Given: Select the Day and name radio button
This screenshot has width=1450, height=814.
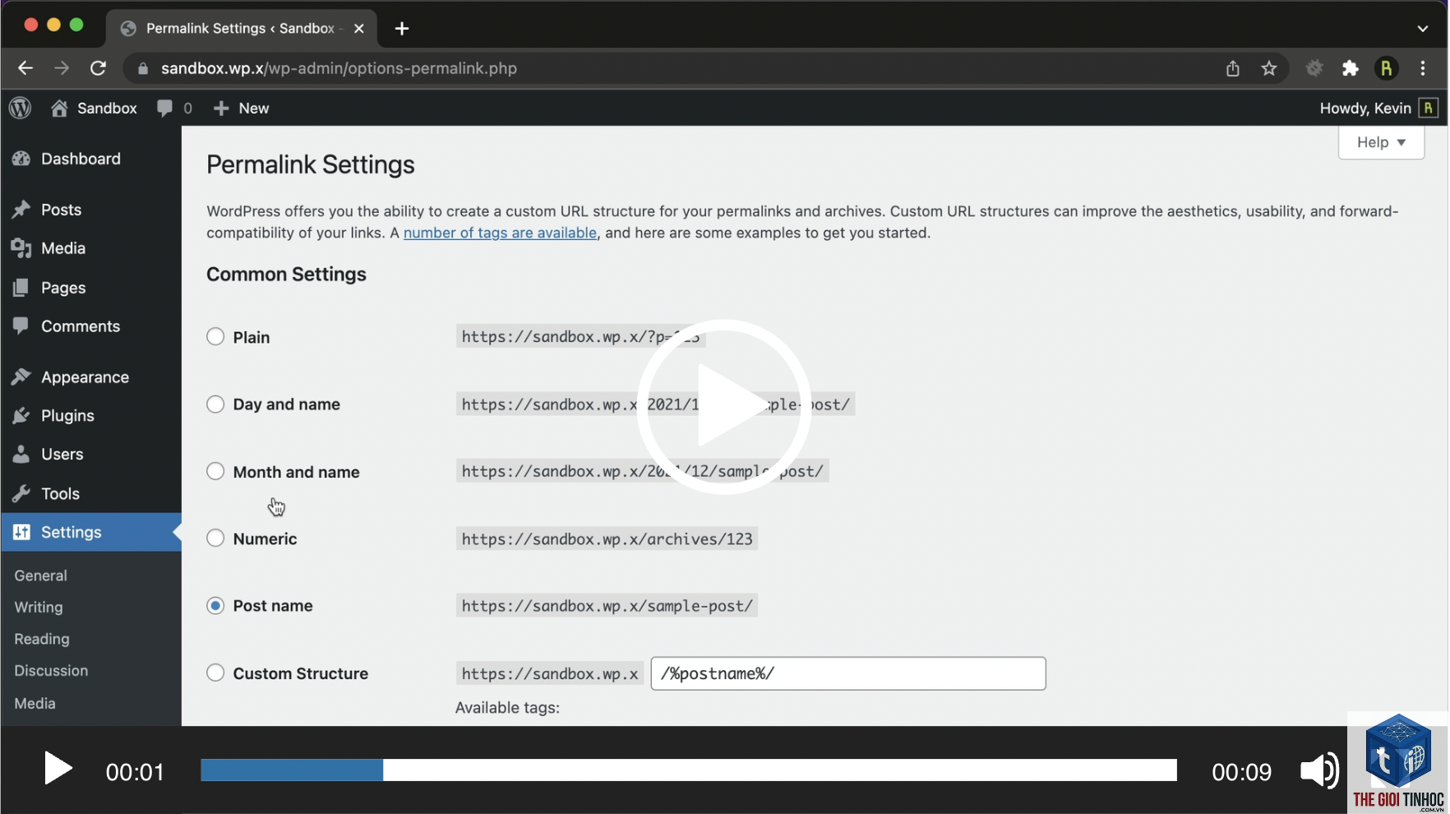Looking at the screenshot, I should coord(215,405).
